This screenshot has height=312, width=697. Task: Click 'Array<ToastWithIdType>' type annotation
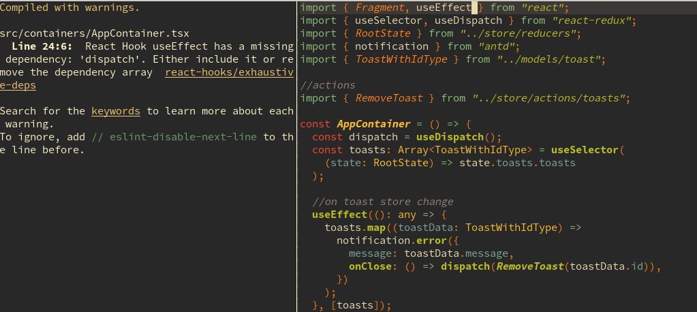click(x=465, y=150)
